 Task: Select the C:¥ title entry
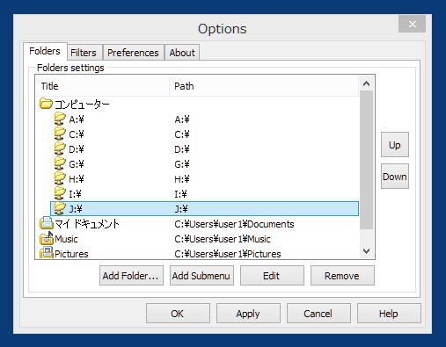(77, 134)
